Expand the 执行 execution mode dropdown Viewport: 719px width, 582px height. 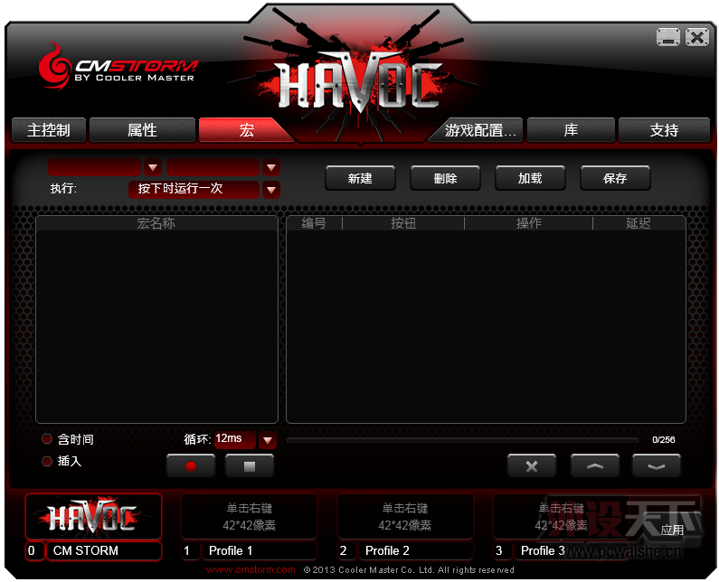tap(271, 189)
